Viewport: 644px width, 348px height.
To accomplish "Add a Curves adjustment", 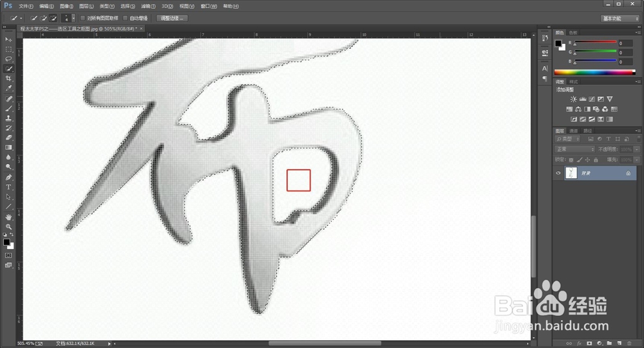I will (x=591, y=99).
